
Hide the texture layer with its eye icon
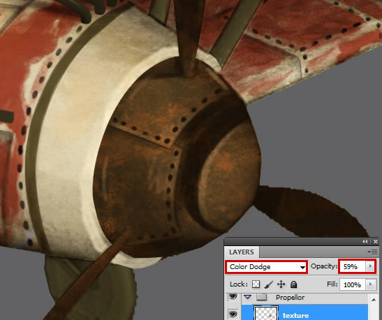[x=233, y=314]
